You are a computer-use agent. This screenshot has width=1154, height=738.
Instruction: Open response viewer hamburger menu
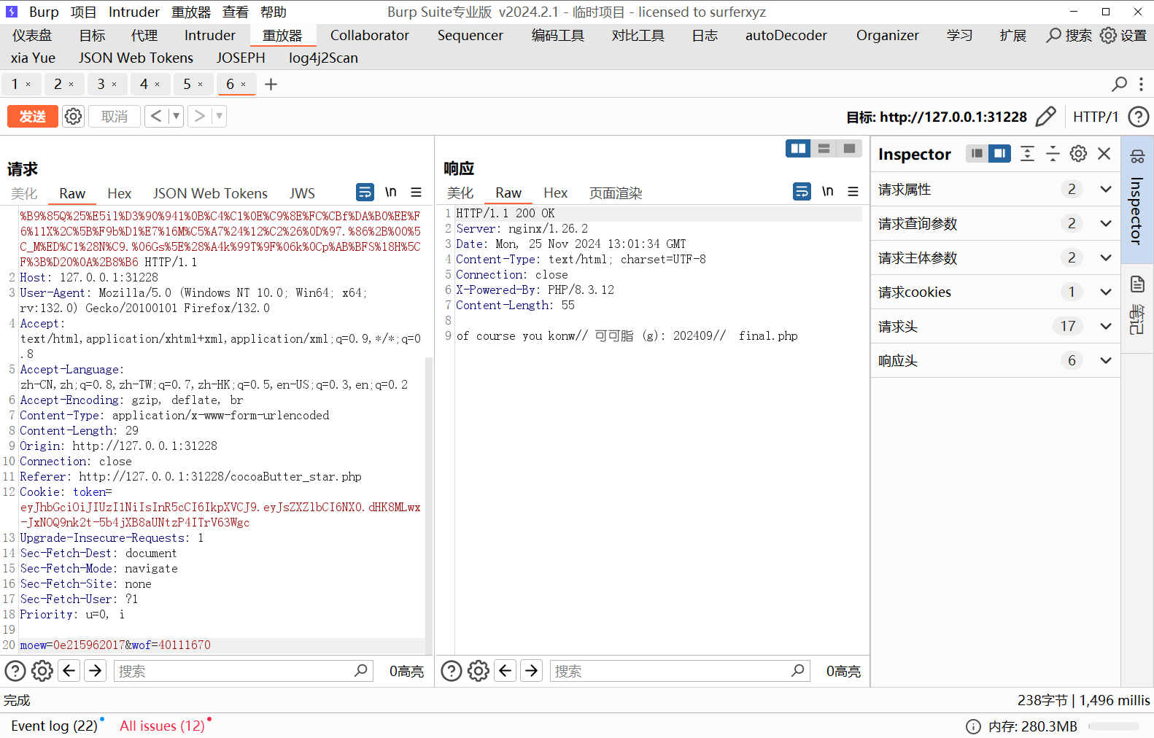(853, 191)
